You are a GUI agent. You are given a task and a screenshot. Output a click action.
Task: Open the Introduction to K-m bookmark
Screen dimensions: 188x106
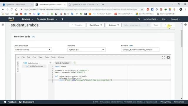[124, 14]
